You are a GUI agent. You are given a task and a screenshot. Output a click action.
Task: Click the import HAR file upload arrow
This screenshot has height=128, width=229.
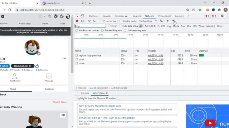point(168,21)
